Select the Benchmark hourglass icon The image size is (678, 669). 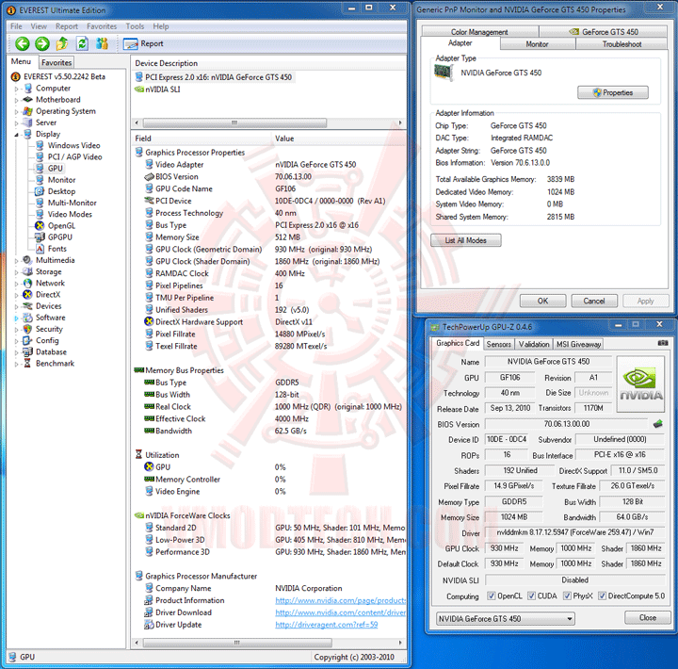pyautogui.click(x=27, y=363)
